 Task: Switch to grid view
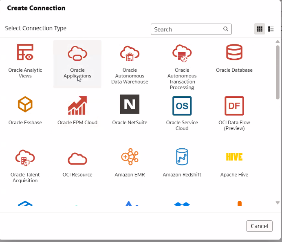(x=260, y=29)
